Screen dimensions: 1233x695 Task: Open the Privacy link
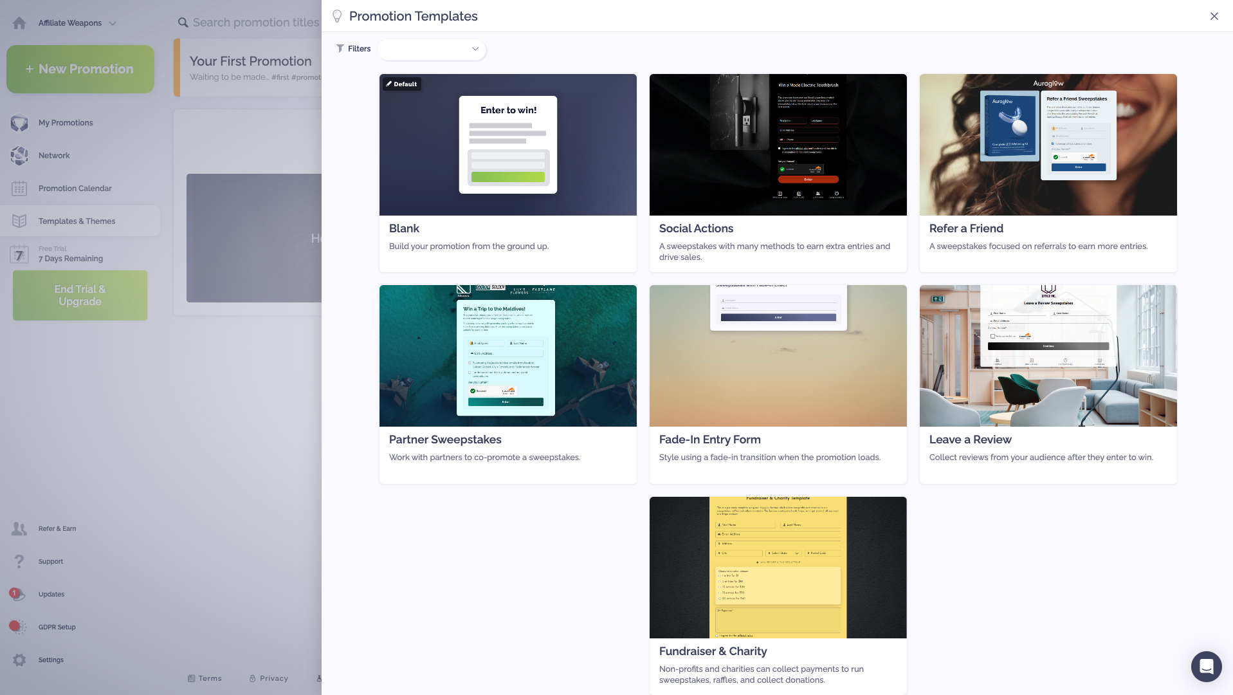tap(273, 678)
